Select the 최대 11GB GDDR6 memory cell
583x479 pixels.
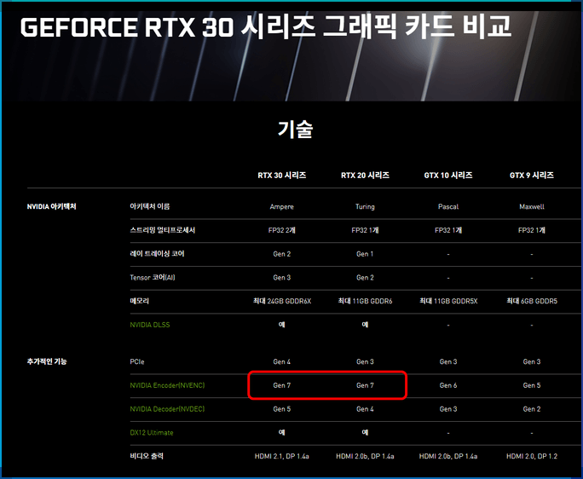(x=365, y=301)
